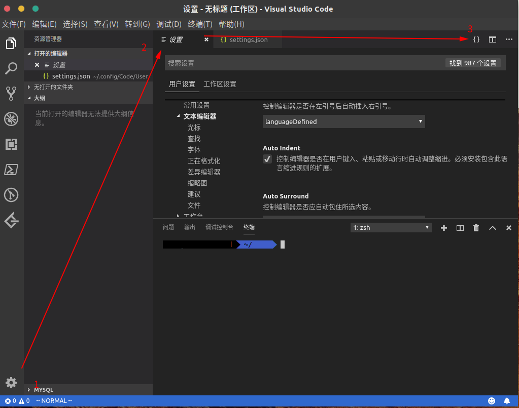Close the 设置 editor tab

(206, 39)
